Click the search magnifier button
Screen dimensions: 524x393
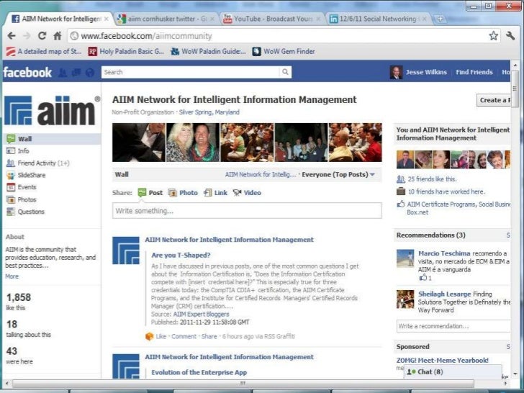click(285, 72)
